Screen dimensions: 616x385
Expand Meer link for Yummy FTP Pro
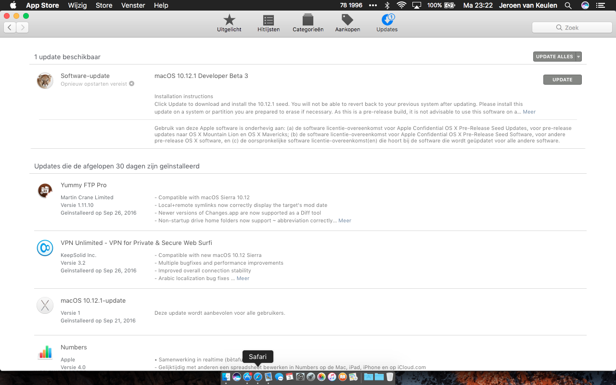[345, 220]
